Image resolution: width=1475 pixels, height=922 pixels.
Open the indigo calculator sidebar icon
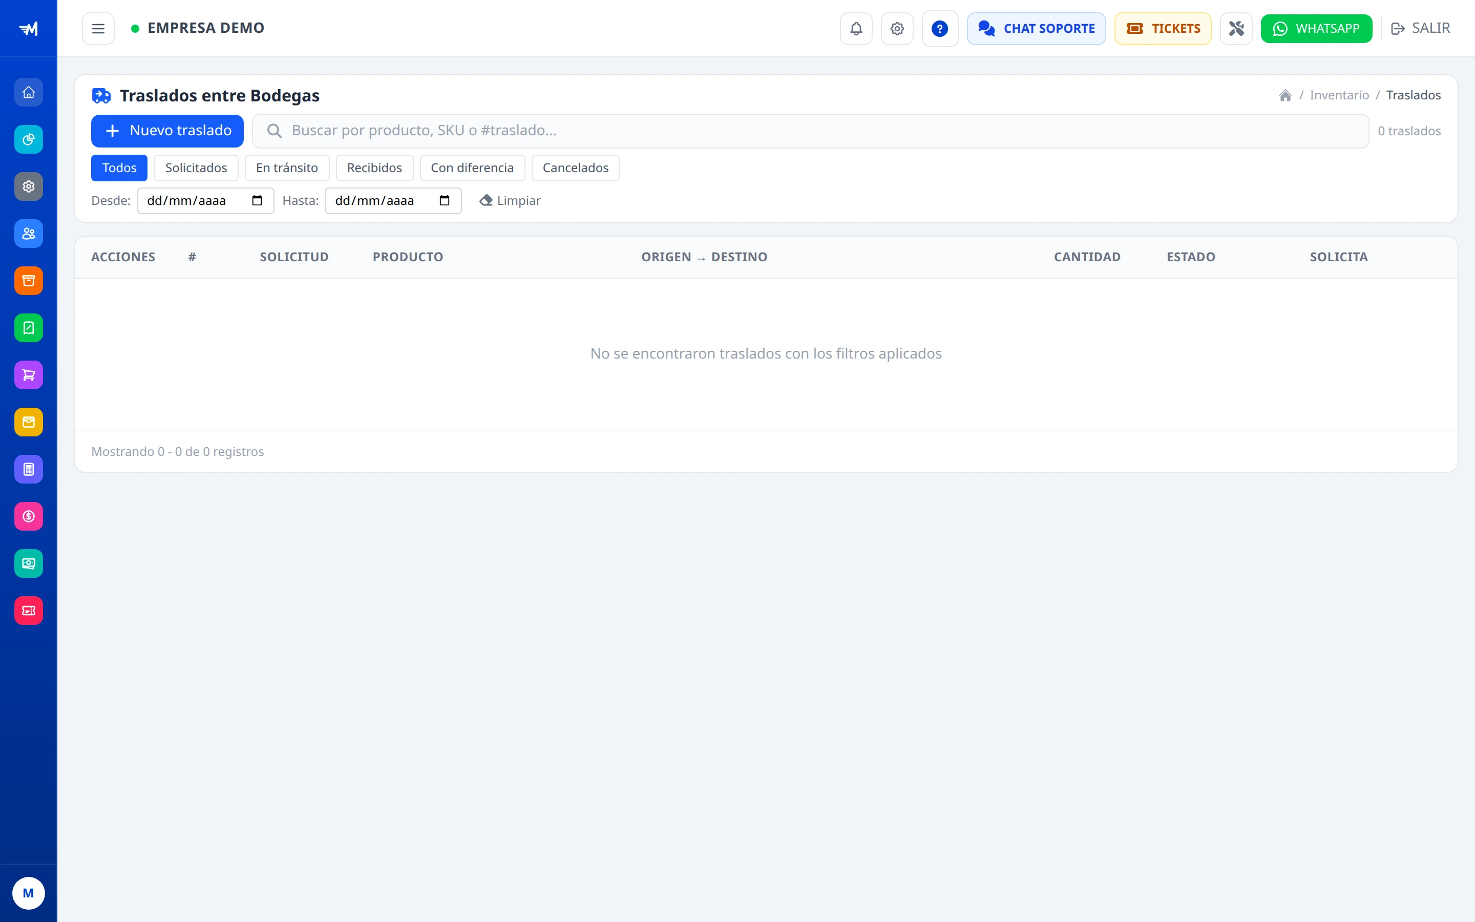[29, 469]
